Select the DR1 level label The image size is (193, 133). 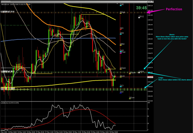122,28
